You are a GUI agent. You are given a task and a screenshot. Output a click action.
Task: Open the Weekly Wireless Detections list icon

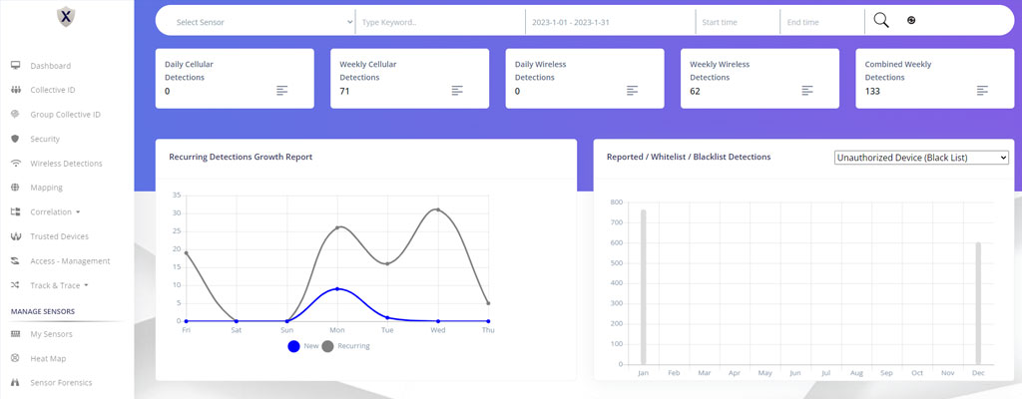(807, 91)
